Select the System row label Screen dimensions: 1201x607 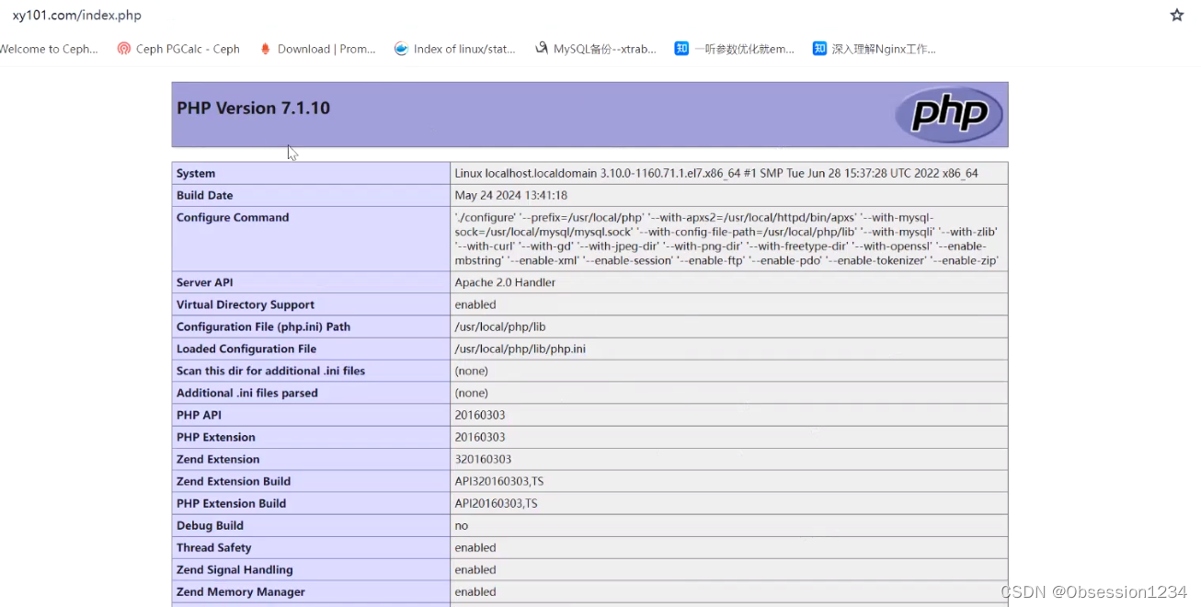coord(196,173)
